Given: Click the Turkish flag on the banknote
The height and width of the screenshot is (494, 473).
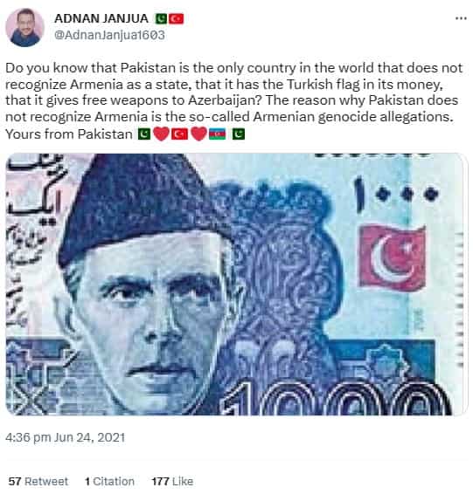Looking at the screenshot, I should click(x=393, y=258).
